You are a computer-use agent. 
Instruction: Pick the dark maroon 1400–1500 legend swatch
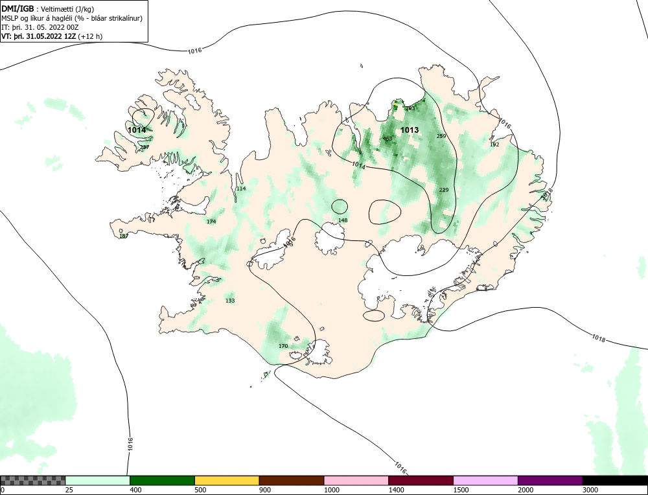[421, 480]
